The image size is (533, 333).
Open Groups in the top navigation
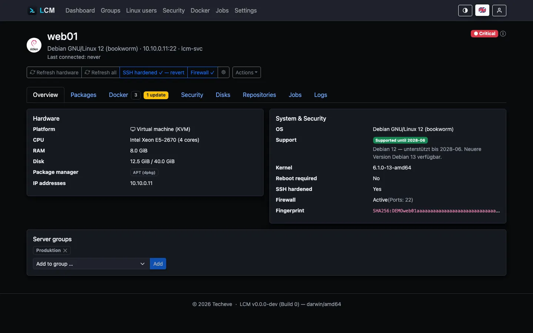coord(110,10)
